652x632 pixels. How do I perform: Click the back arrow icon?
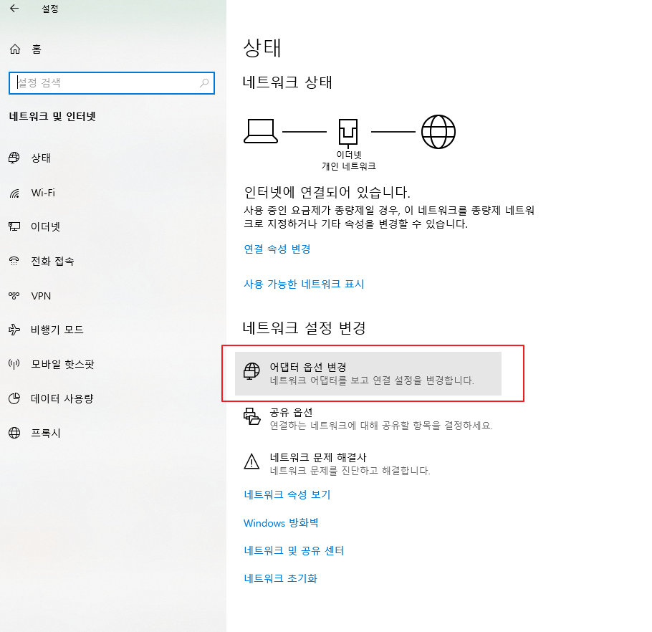point(14,9)
